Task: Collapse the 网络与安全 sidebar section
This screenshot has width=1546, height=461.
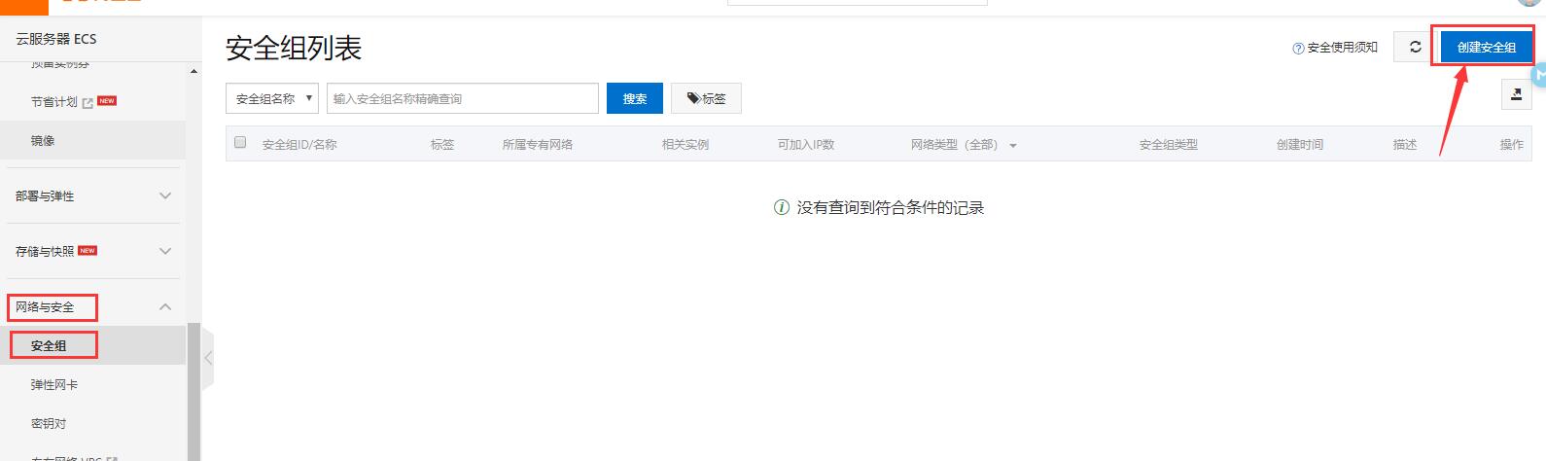Action: click(92, 306)
